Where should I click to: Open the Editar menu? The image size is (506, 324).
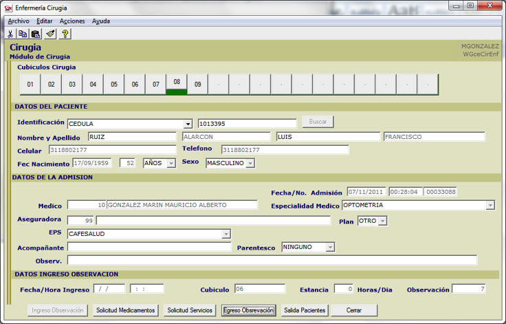(x=44, y=21)
